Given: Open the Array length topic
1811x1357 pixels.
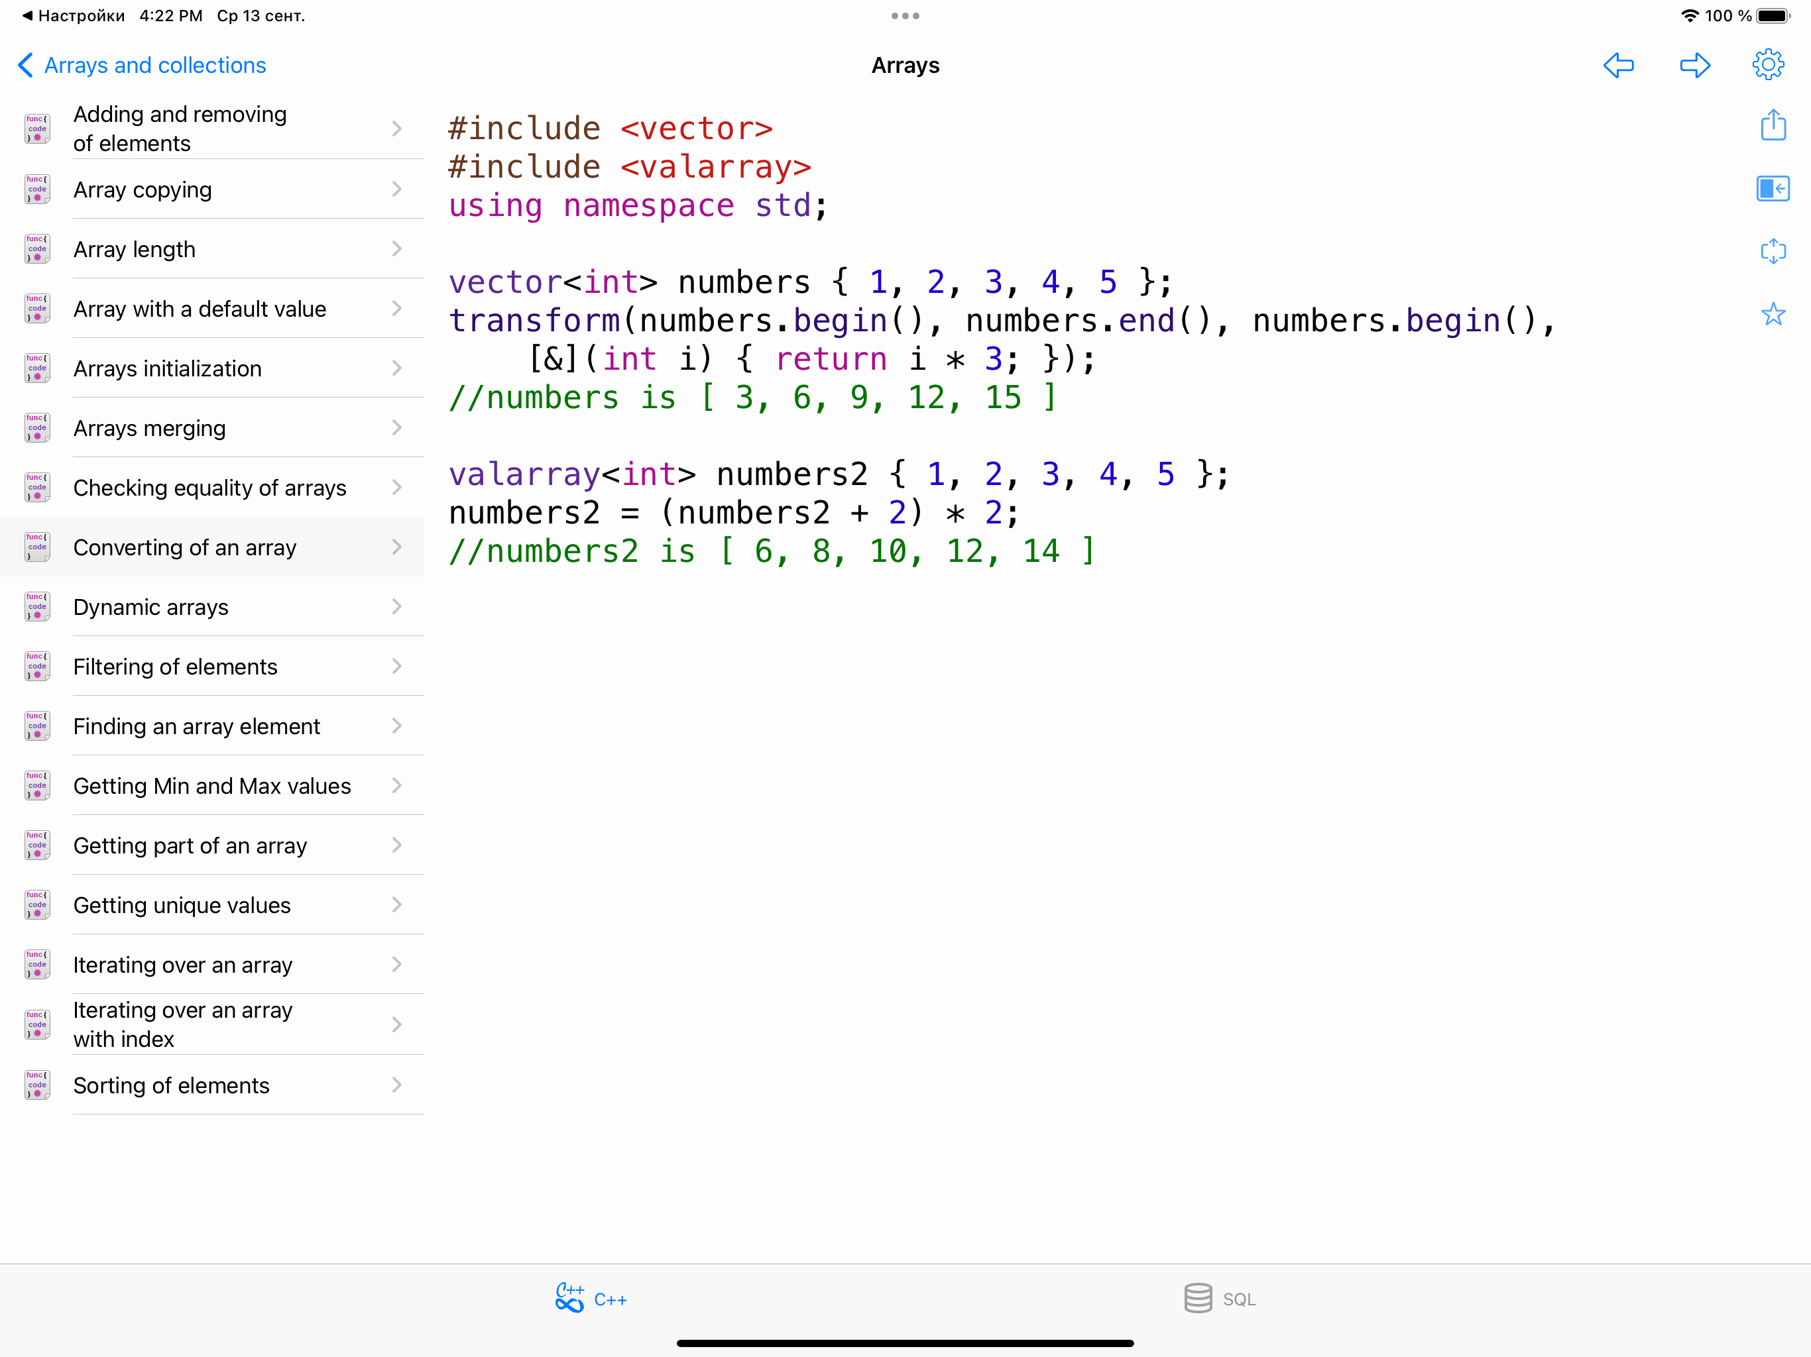Looking at the screenshot, I should click(212, 249).
